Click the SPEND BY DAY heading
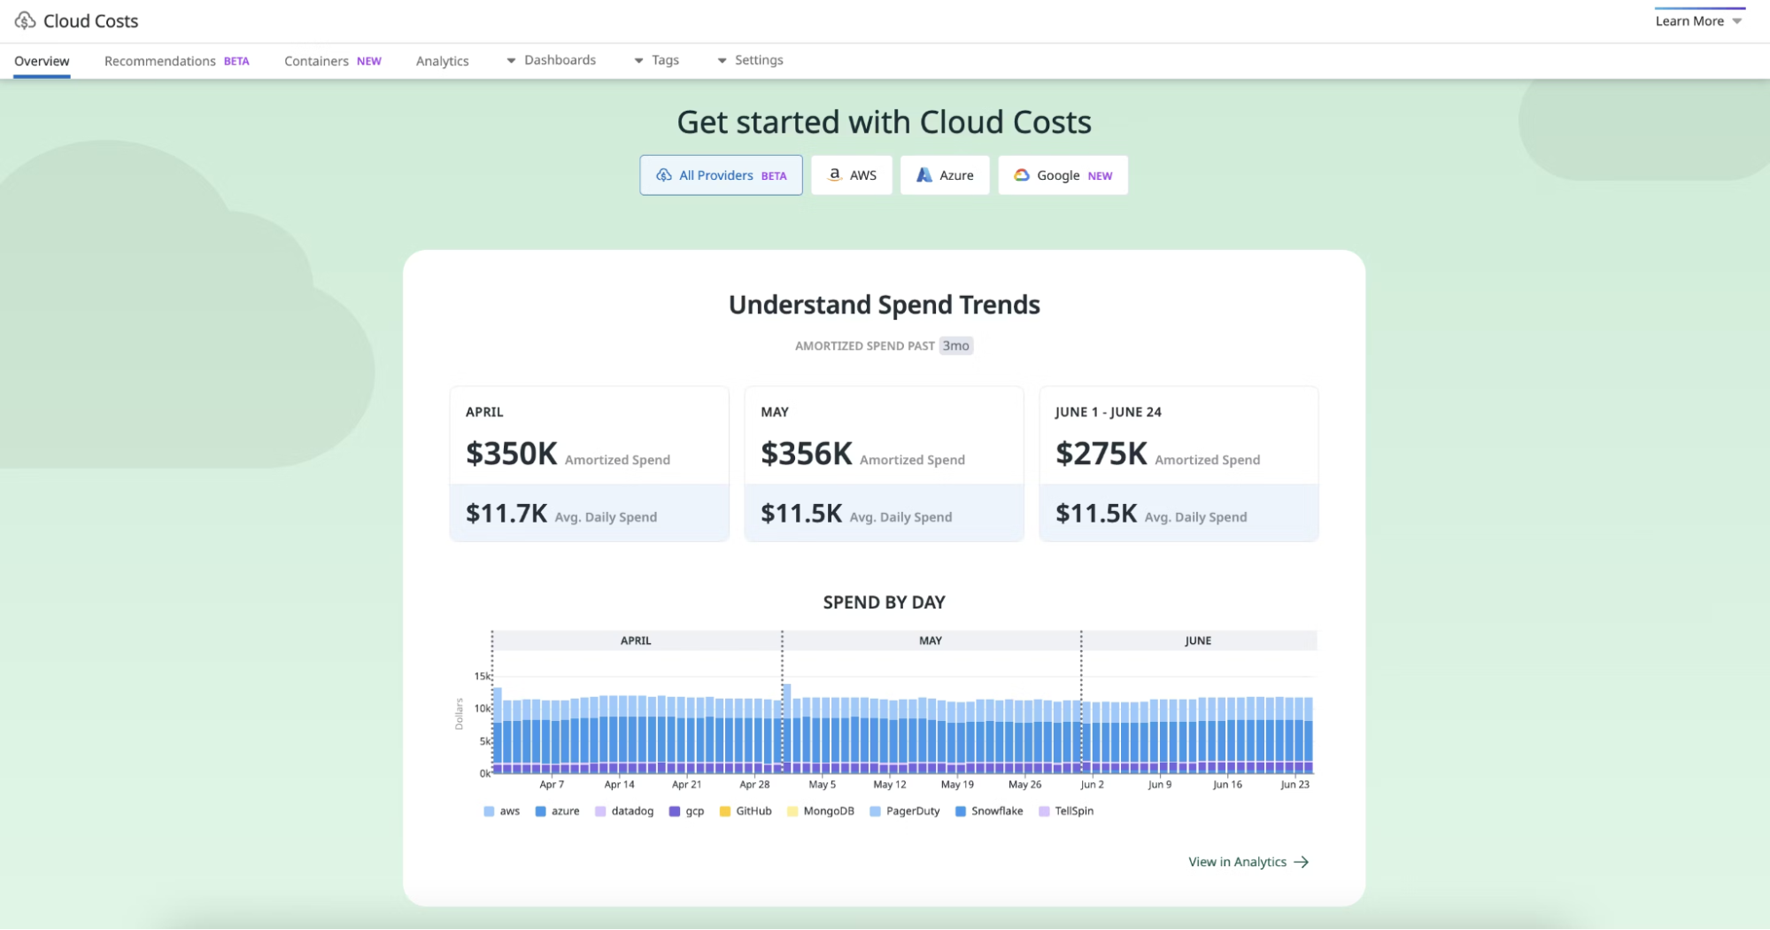The width and height of the screenshot is (1770, 930). coord(884,603)
